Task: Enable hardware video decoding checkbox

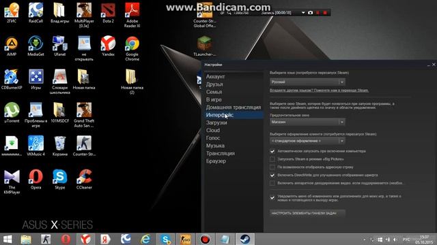Action: (x=272, y=183)
